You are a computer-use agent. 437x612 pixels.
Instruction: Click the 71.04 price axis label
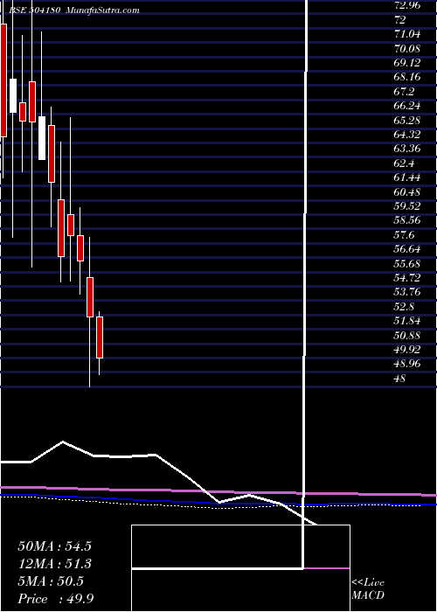pos(407,34)
